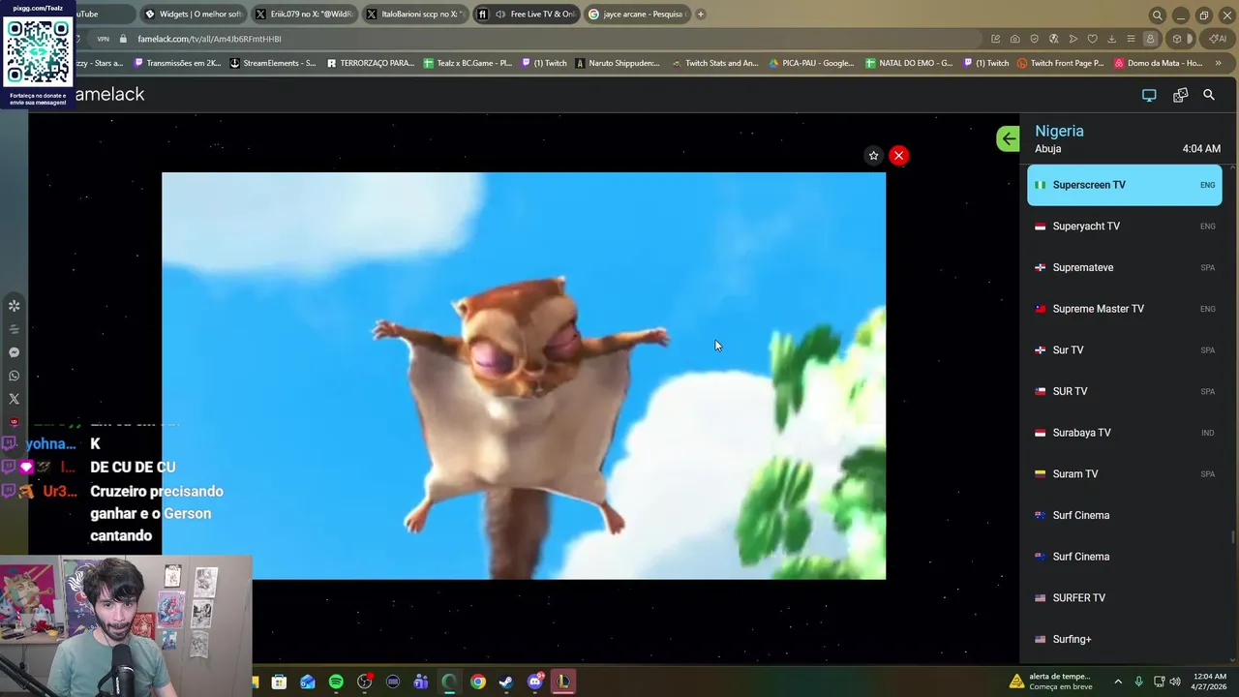Open the Suprematevе channel row

click(x=1125, y=267)
